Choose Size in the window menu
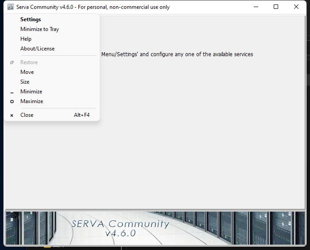Viewport: 310px width, 250px height. coord(25,82)
